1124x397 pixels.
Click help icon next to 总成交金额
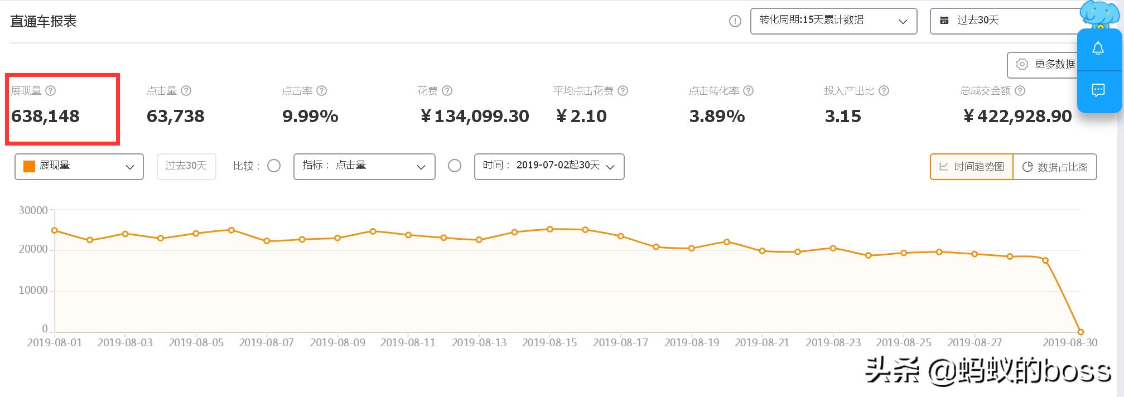pos(1020,91)
